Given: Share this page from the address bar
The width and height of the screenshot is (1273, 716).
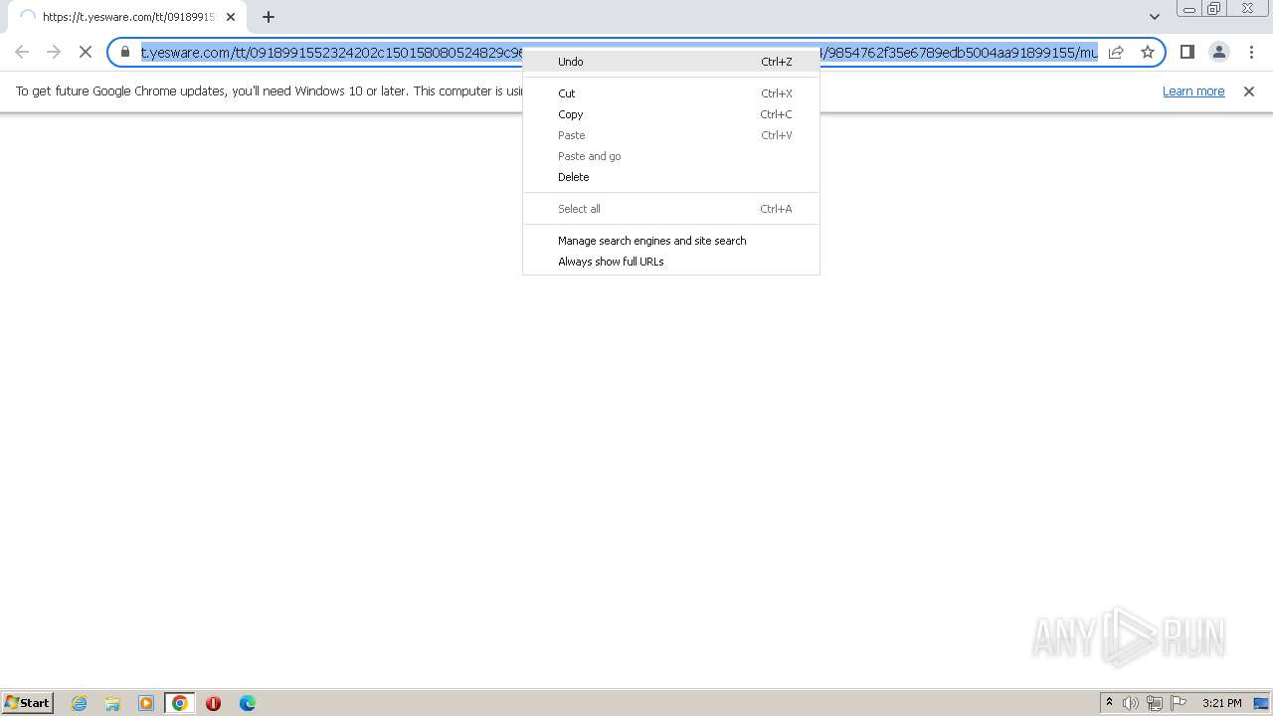Looking at the screenshot, I should pos(1116,52).
